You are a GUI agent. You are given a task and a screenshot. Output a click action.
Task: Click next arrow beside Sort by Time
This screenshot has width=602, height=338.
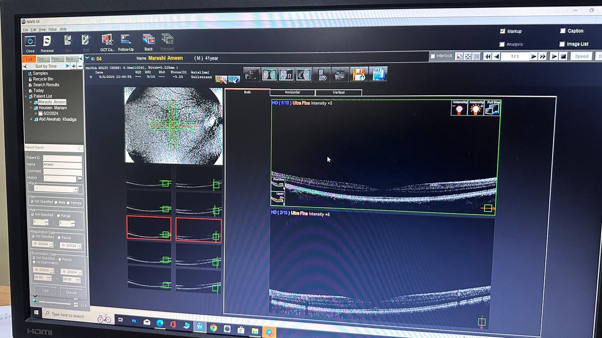[67, 66]
